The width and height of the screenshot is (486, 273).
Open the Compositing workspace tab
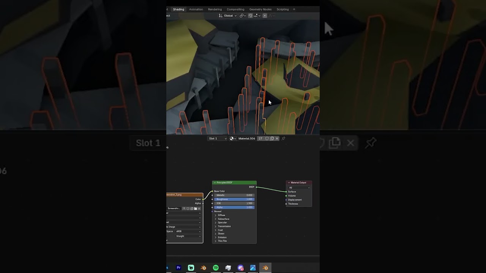tap(235, 9)
